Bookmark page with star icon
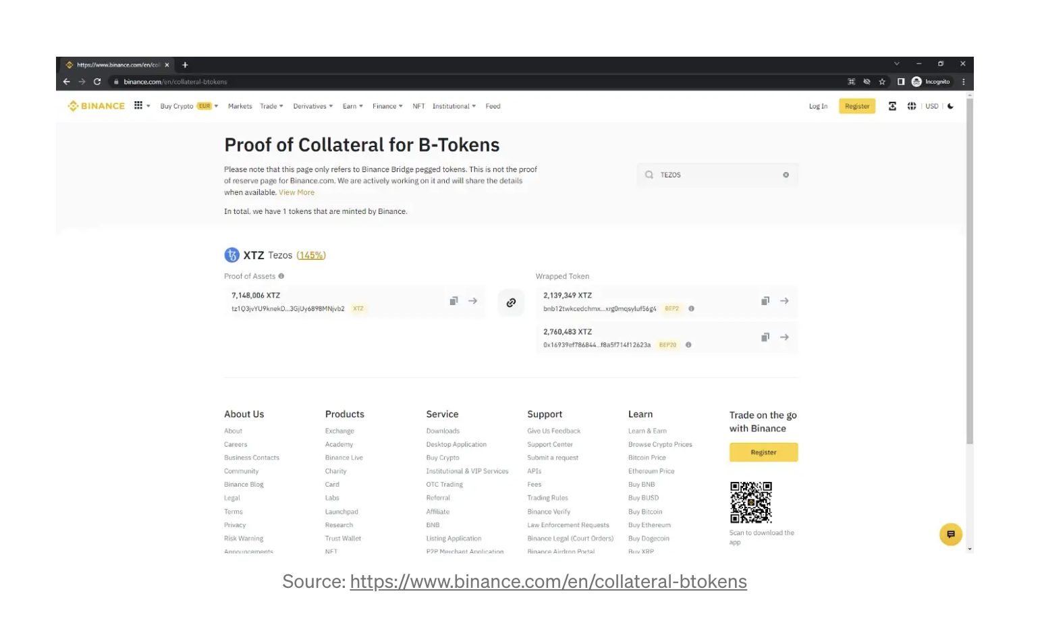 tap(882, 82)
